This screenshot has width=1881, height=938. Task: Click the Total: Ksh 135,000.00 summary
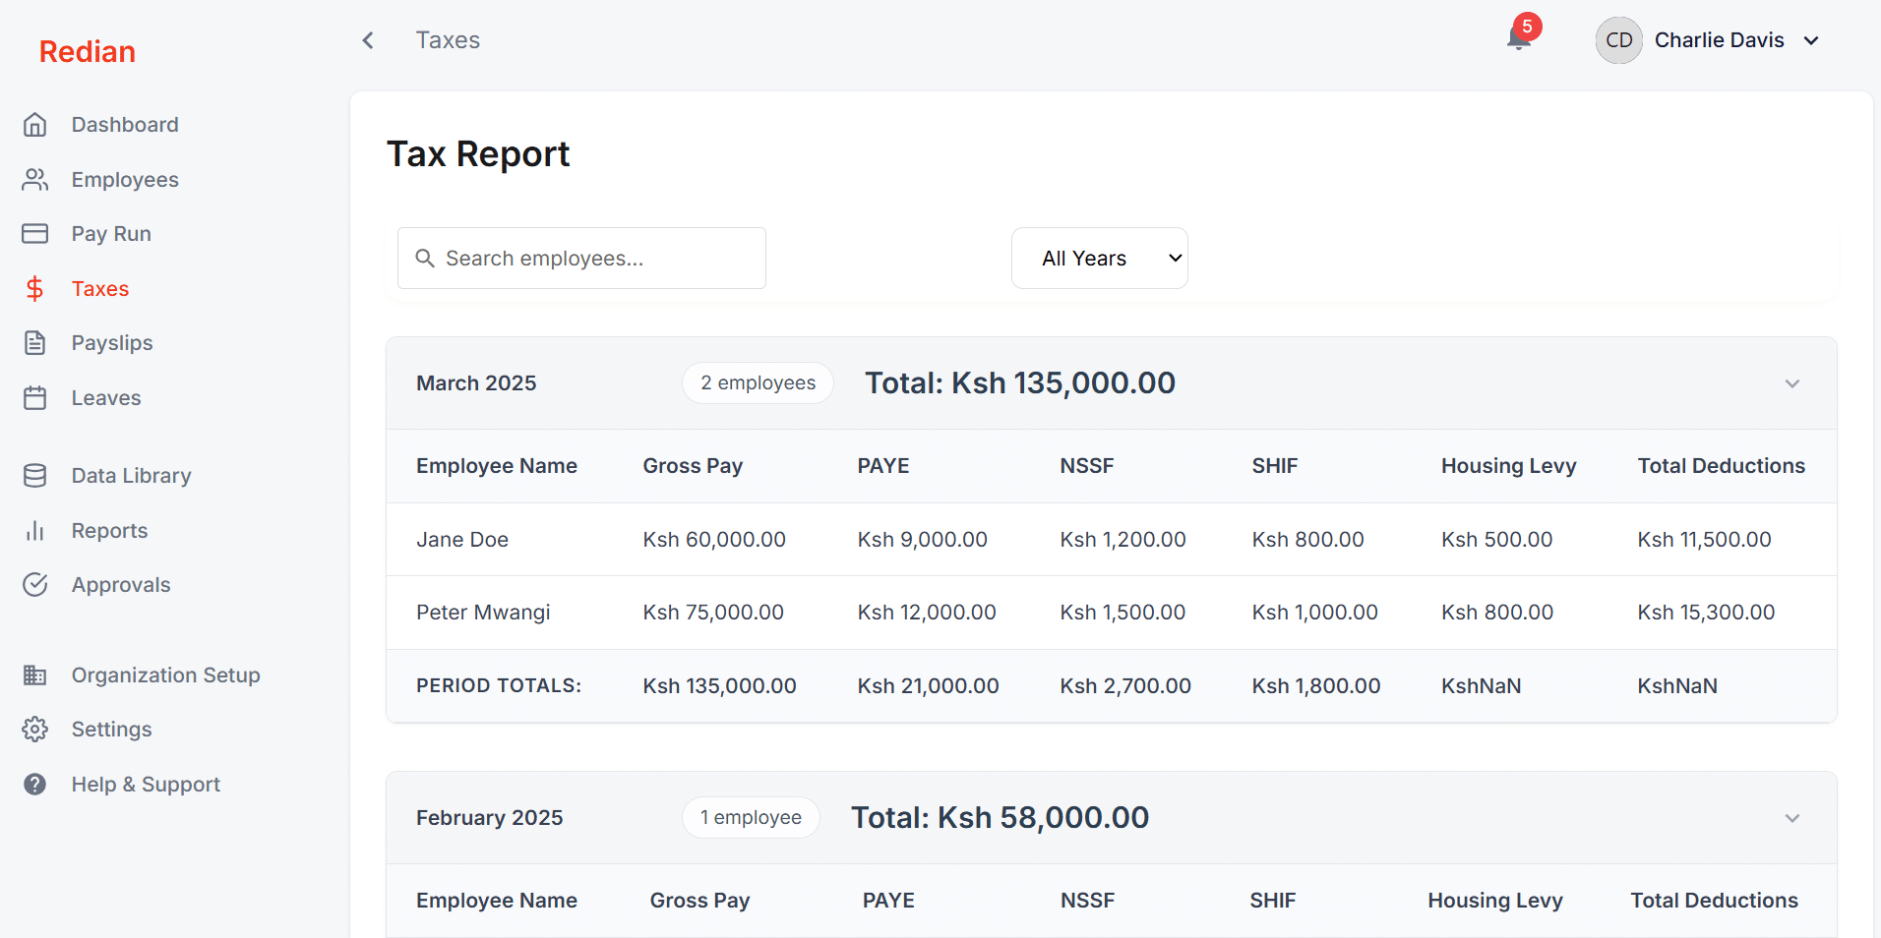coord(1020,383)
